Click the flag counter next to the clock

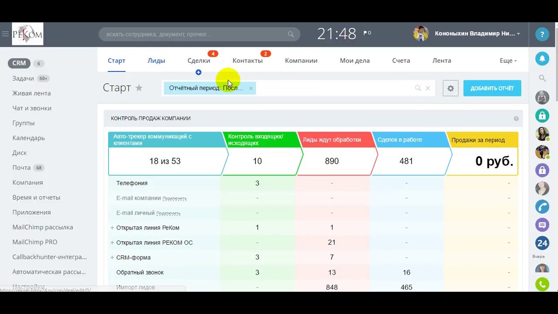(x=367, y=33)
